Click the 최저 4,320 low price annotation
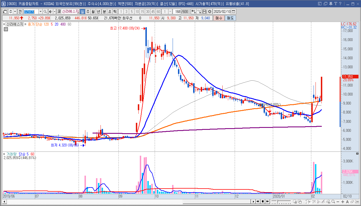 coord(64,145)
